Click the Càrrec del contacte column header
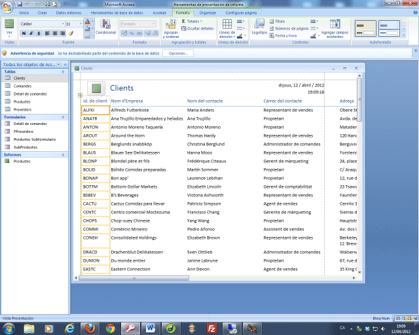The image size is (419, 335). 282,101
